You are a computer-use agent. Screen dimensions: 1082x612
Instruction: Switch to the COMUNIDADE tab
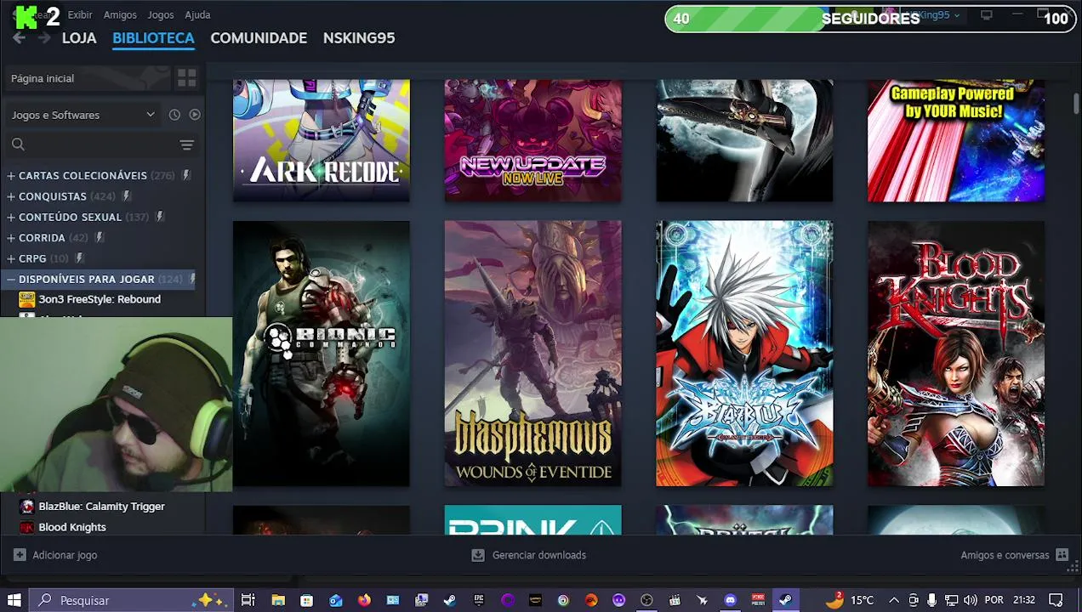click(x=259, y=38)
